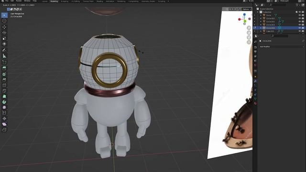Click the Properties search field
This screenshot has height=172, width=306.
[280, 36]
